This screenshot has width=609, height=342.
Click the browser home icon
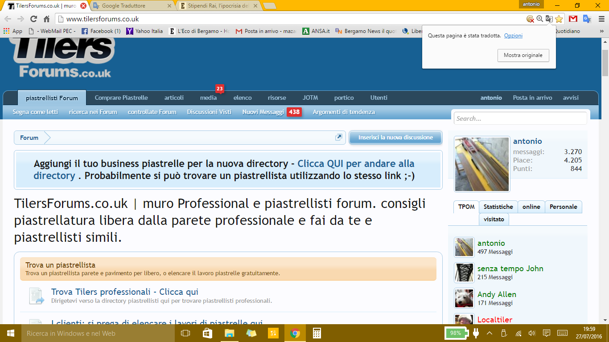46,19
